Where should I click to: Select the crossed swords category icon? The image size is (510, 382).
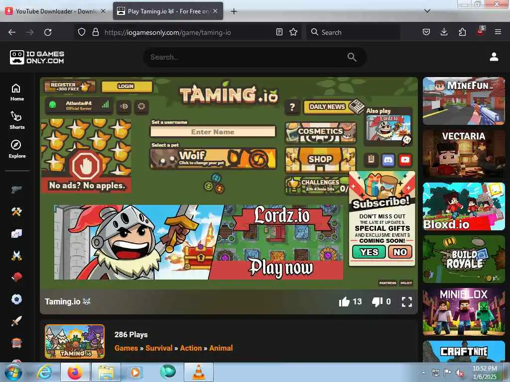pyautogui.click(x=16, y=255)
